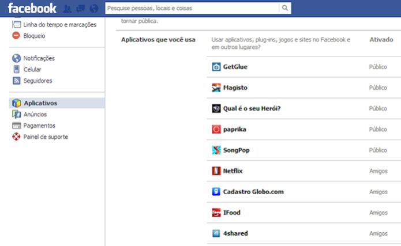Click the Notificações globe icon in sidebar

click(16, 58)
